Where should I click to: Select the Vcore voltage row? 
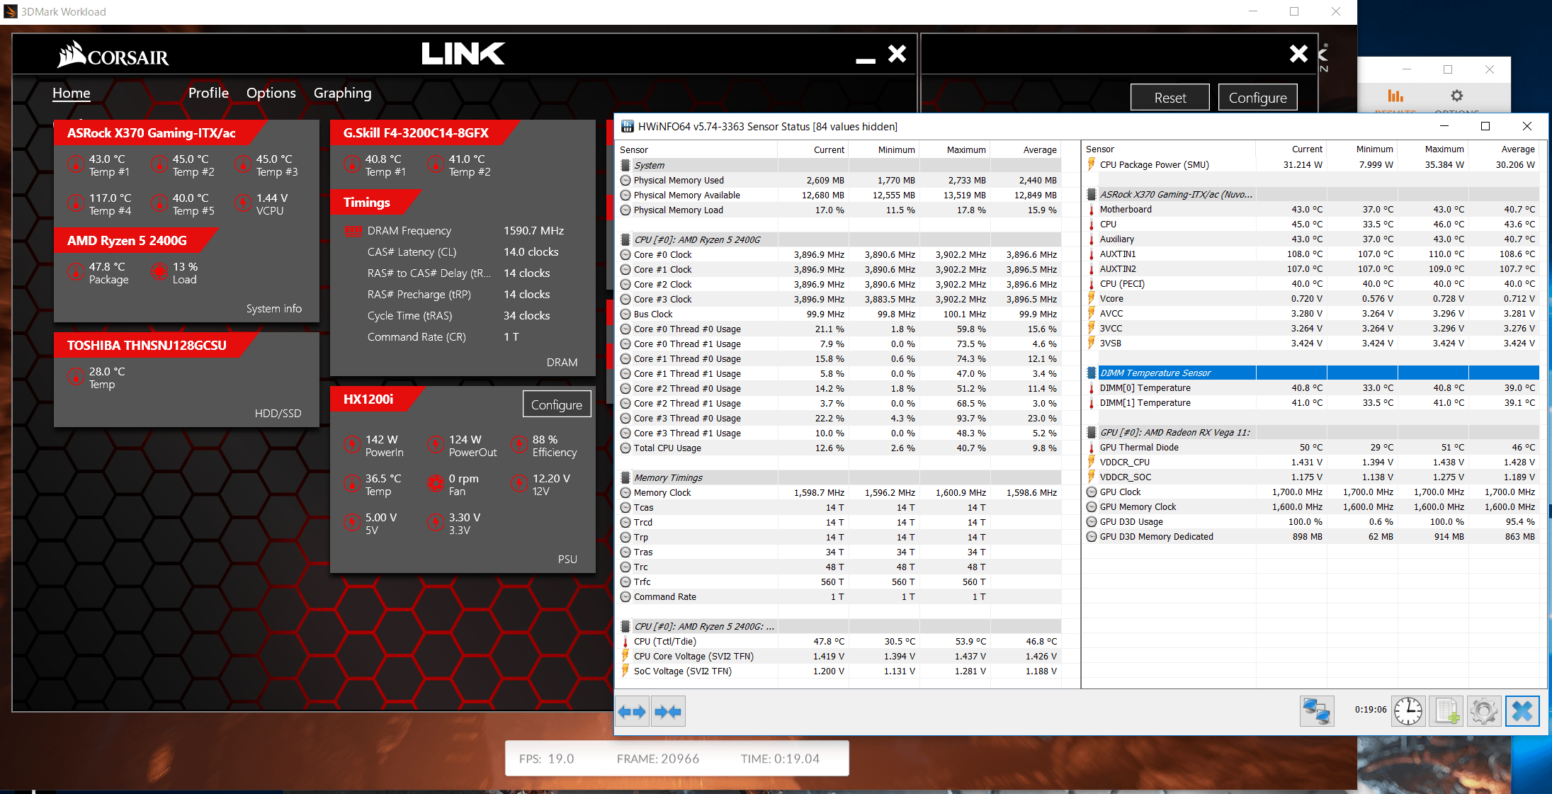(x=1312, y=298)
